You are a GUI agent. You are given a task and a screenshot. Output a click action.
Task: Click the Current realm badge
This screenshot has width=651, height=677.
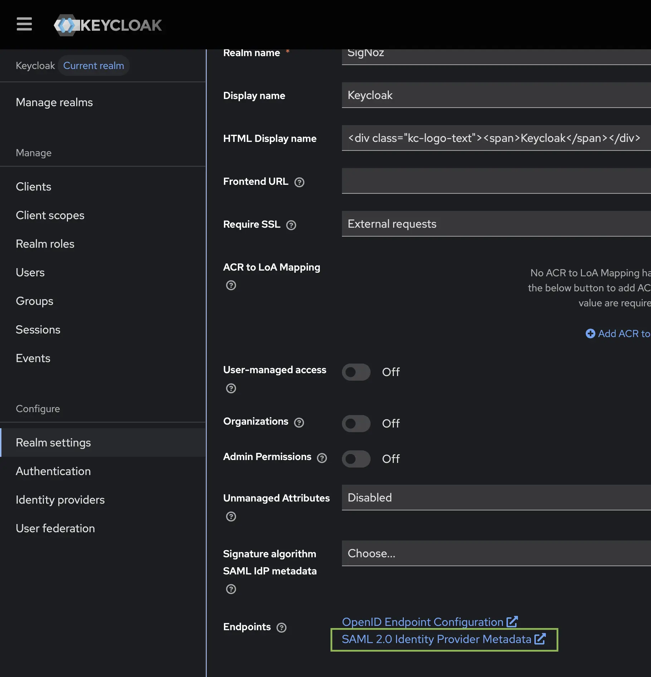click(x=94, y=65)
